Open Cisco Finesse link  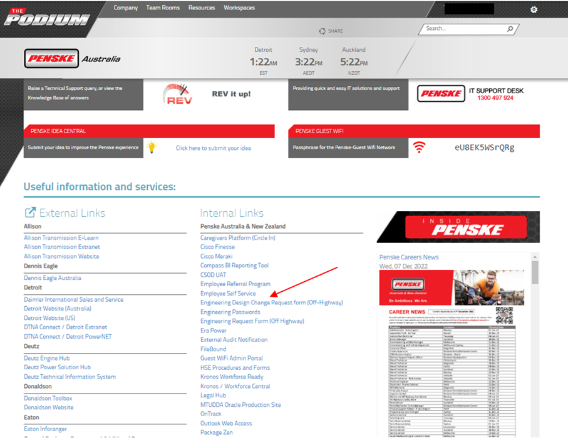(x=218, y=247)
